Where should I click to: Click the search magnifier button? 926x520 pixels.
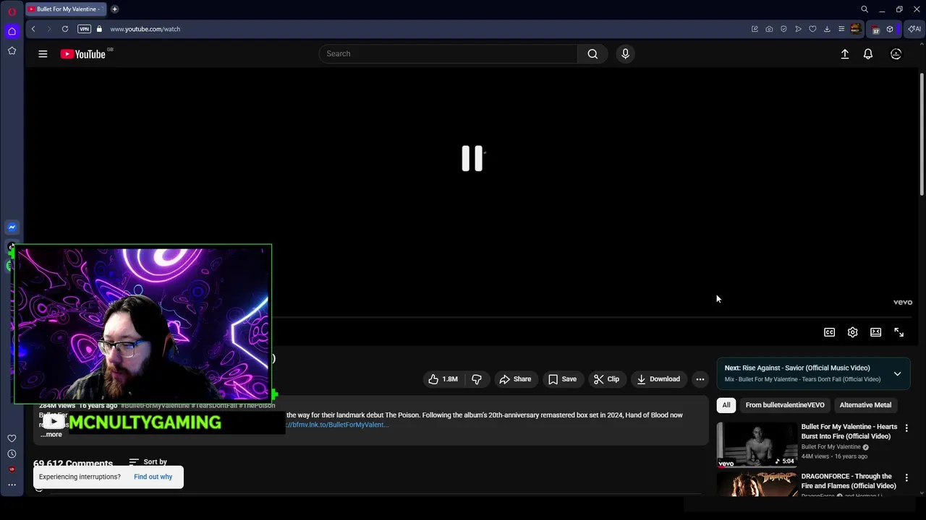(x=592, y=53)
